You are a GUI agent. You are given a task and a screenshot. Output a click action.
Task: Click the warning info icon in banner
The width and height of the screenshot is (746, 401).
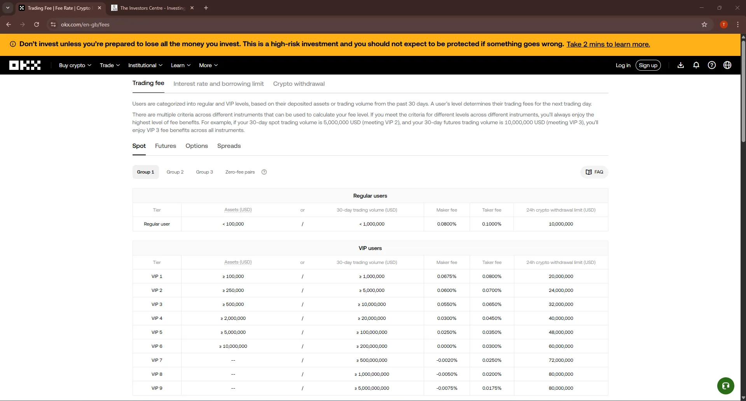pos(12,44)
